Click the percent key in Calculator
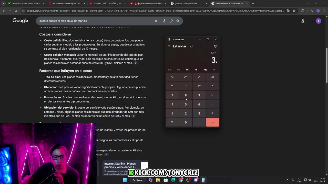This screenshot has height=184, width=328. pos(172,77)
